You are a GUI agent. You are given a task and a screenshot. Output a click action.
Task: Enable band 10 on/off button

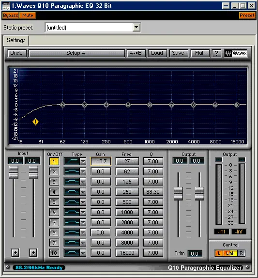click(54, 253)
